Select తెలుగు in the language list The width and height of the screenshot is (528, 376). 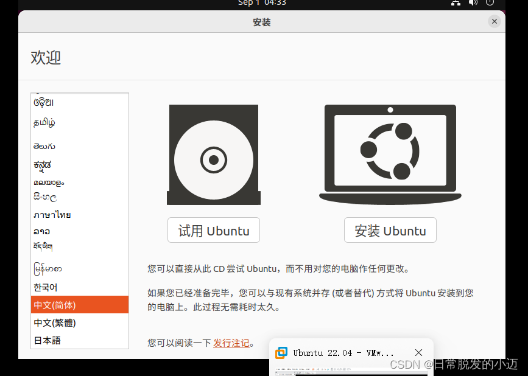point(80,146)
